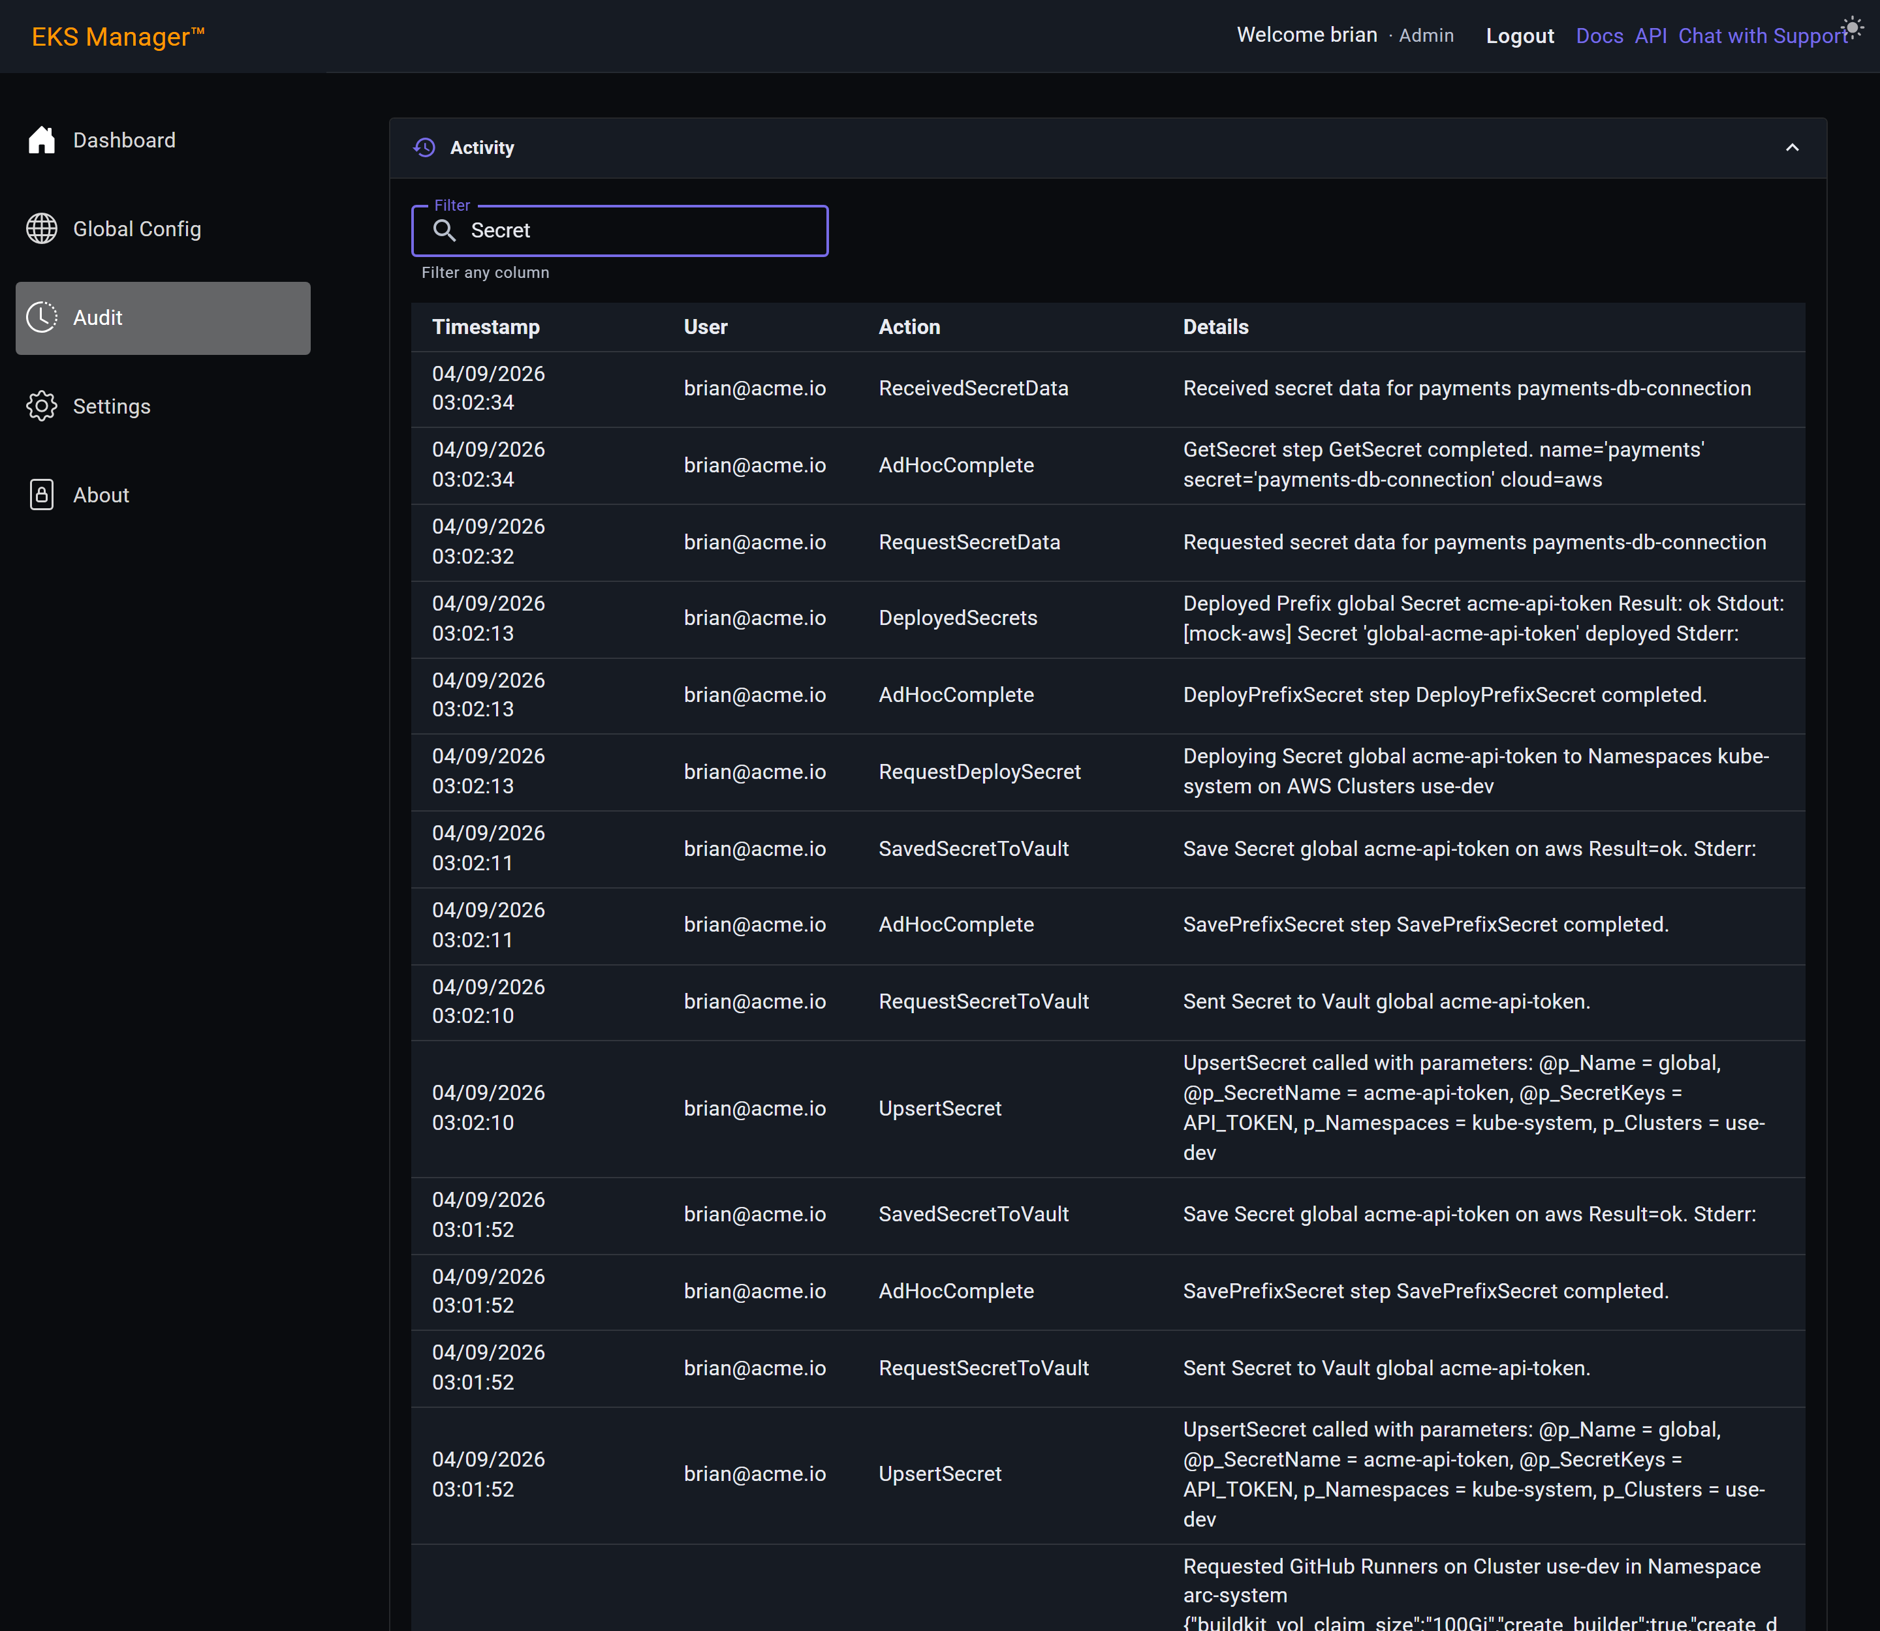Click the Details column header
The image size is (1880, 1631).
pyautogui.click(x=1215, y=327)
